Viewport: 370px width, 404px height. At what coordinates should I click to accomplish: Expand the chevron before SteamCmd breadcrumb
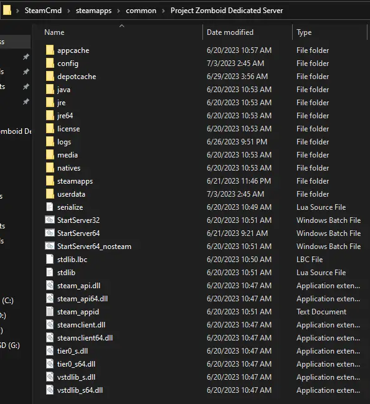[x=17, y=11]
